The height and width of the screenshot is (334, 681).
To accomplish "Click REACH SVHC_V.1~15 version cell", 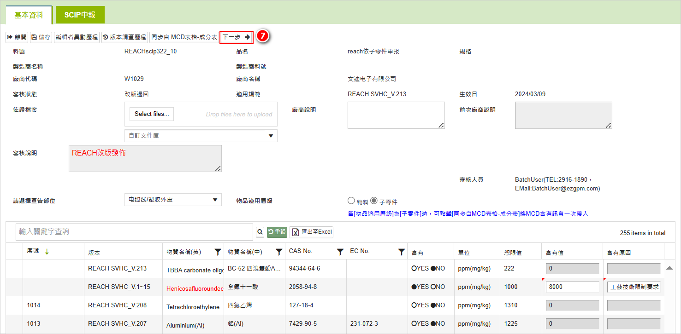I will tap(119, 287).
